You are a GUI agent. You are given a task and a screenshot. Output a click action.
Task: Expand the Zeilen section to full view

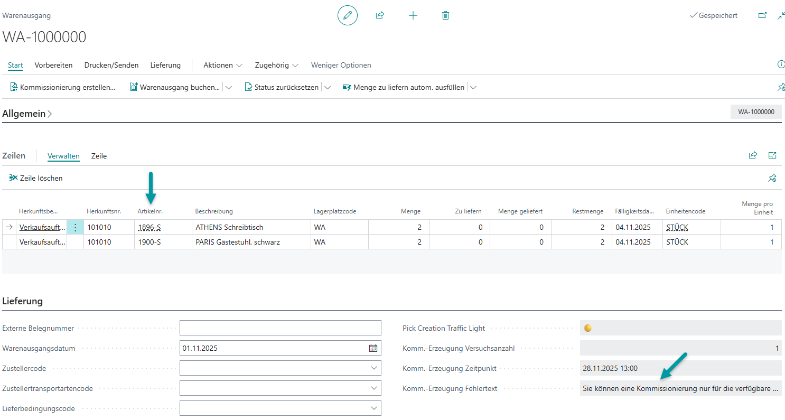[772, 155]
